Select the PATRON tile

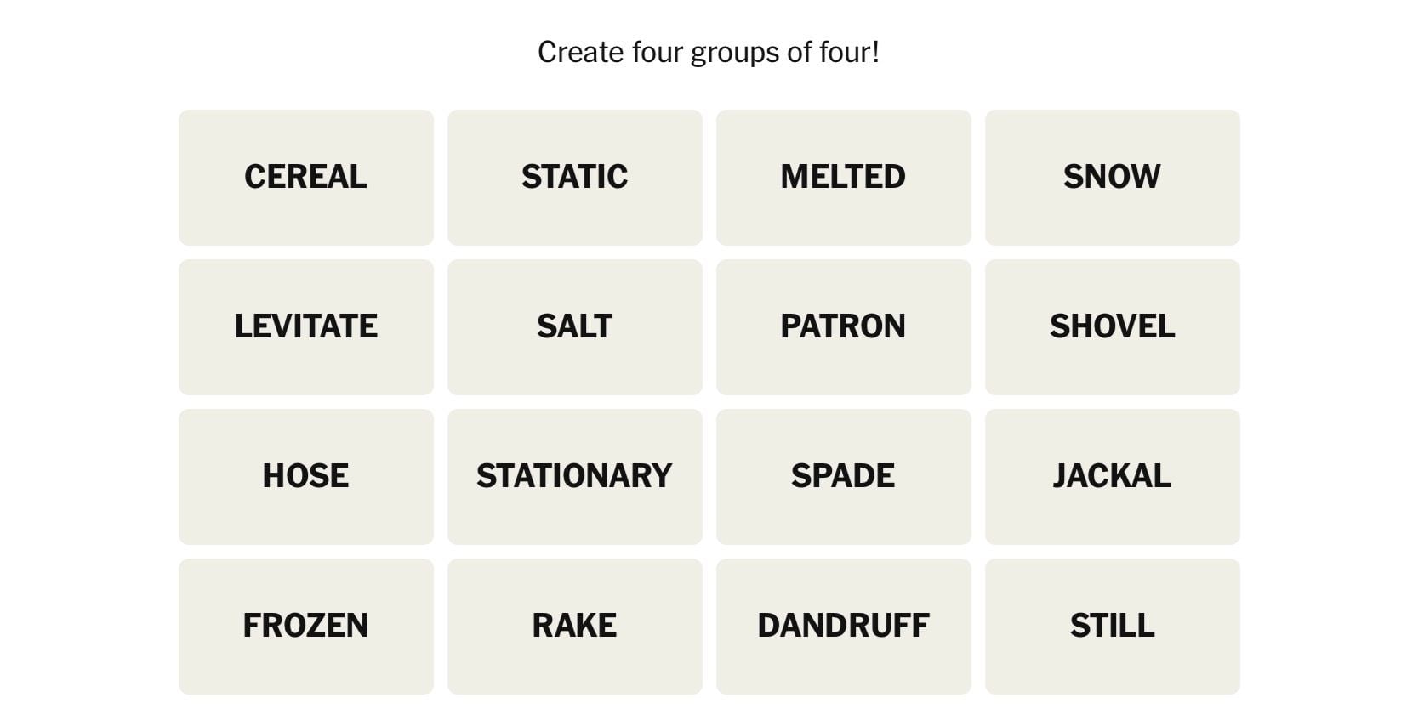843,326
